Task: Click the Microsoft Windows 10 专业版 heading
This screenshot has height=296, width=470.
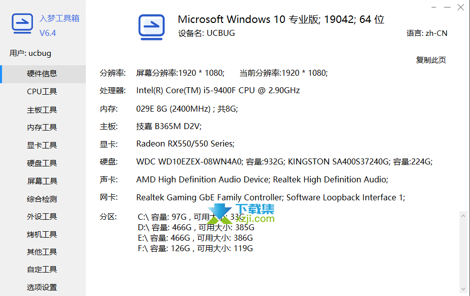Action: (x=281, y=19)
